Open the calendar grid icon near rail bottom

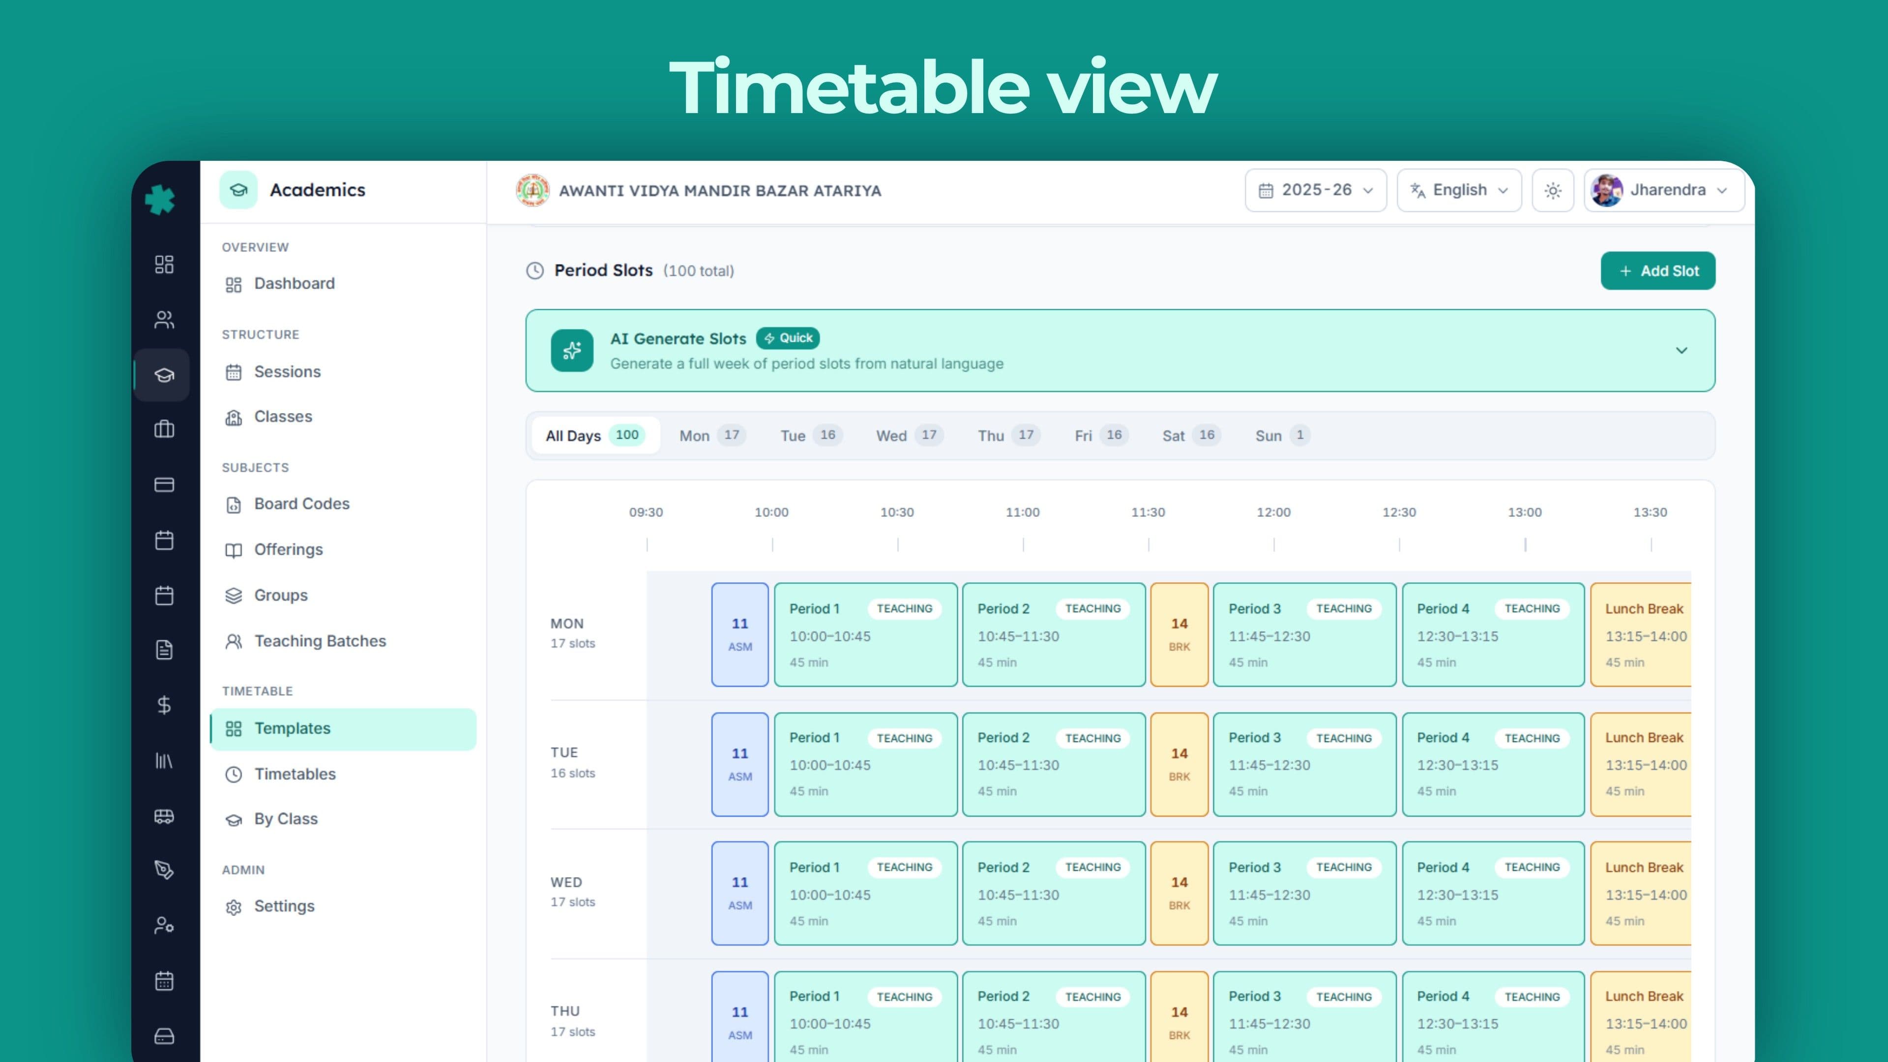click(164, 981)
